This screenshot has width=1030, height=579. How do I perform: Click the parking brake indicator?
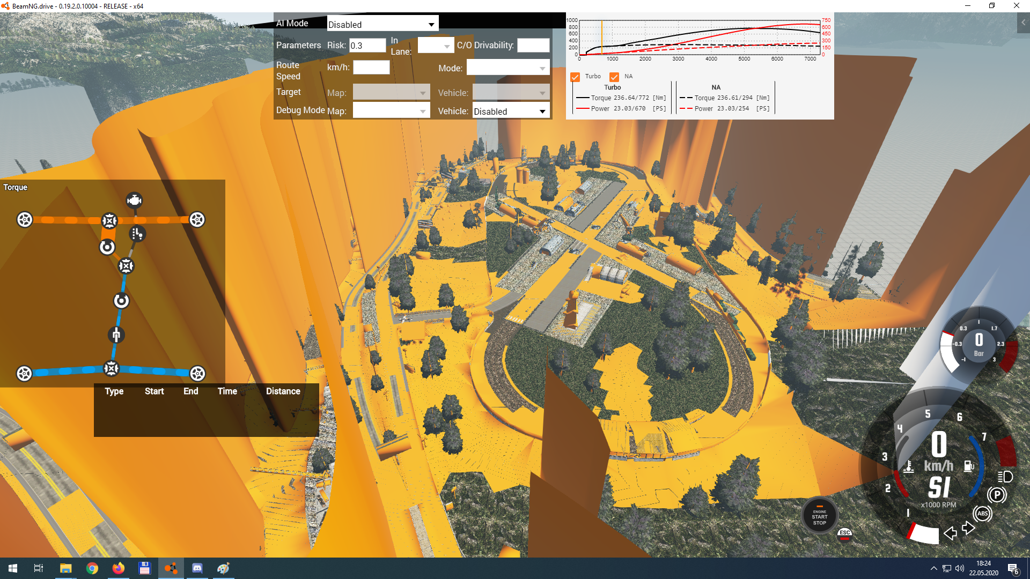point(997,495)
